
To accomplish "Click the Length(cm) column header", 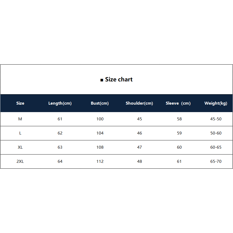I will tap(60, 103).
